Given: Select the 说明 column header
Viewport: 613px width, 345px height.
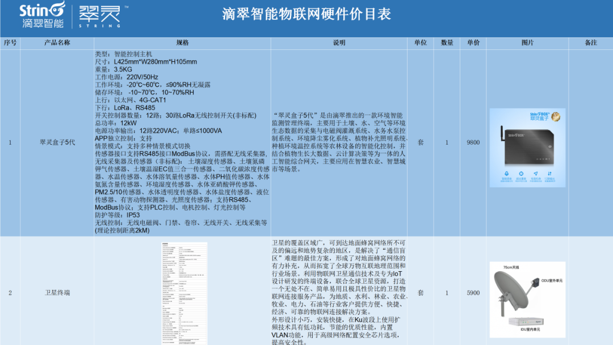Looking at the screenshot, I should point(339,43).
